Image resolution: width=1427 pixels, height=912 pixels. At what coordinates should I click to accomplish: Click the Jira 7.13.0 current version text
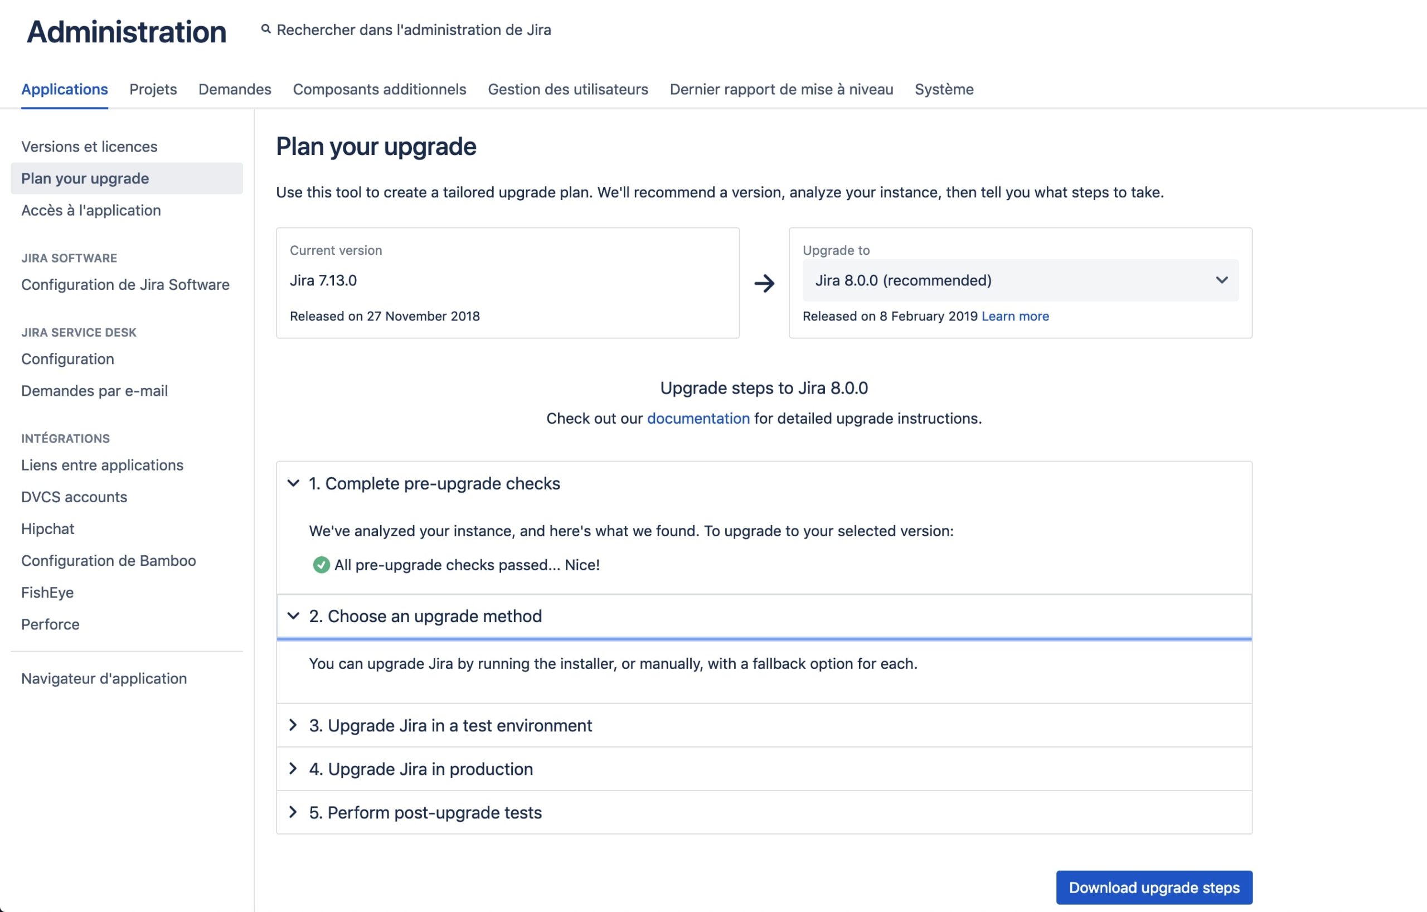click(x=323, y=280)
